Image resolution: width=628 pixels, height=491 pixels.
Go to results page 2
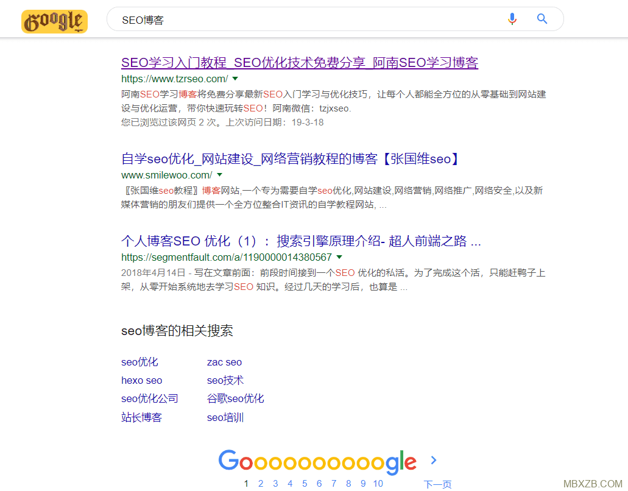click(x=261, y=484)
